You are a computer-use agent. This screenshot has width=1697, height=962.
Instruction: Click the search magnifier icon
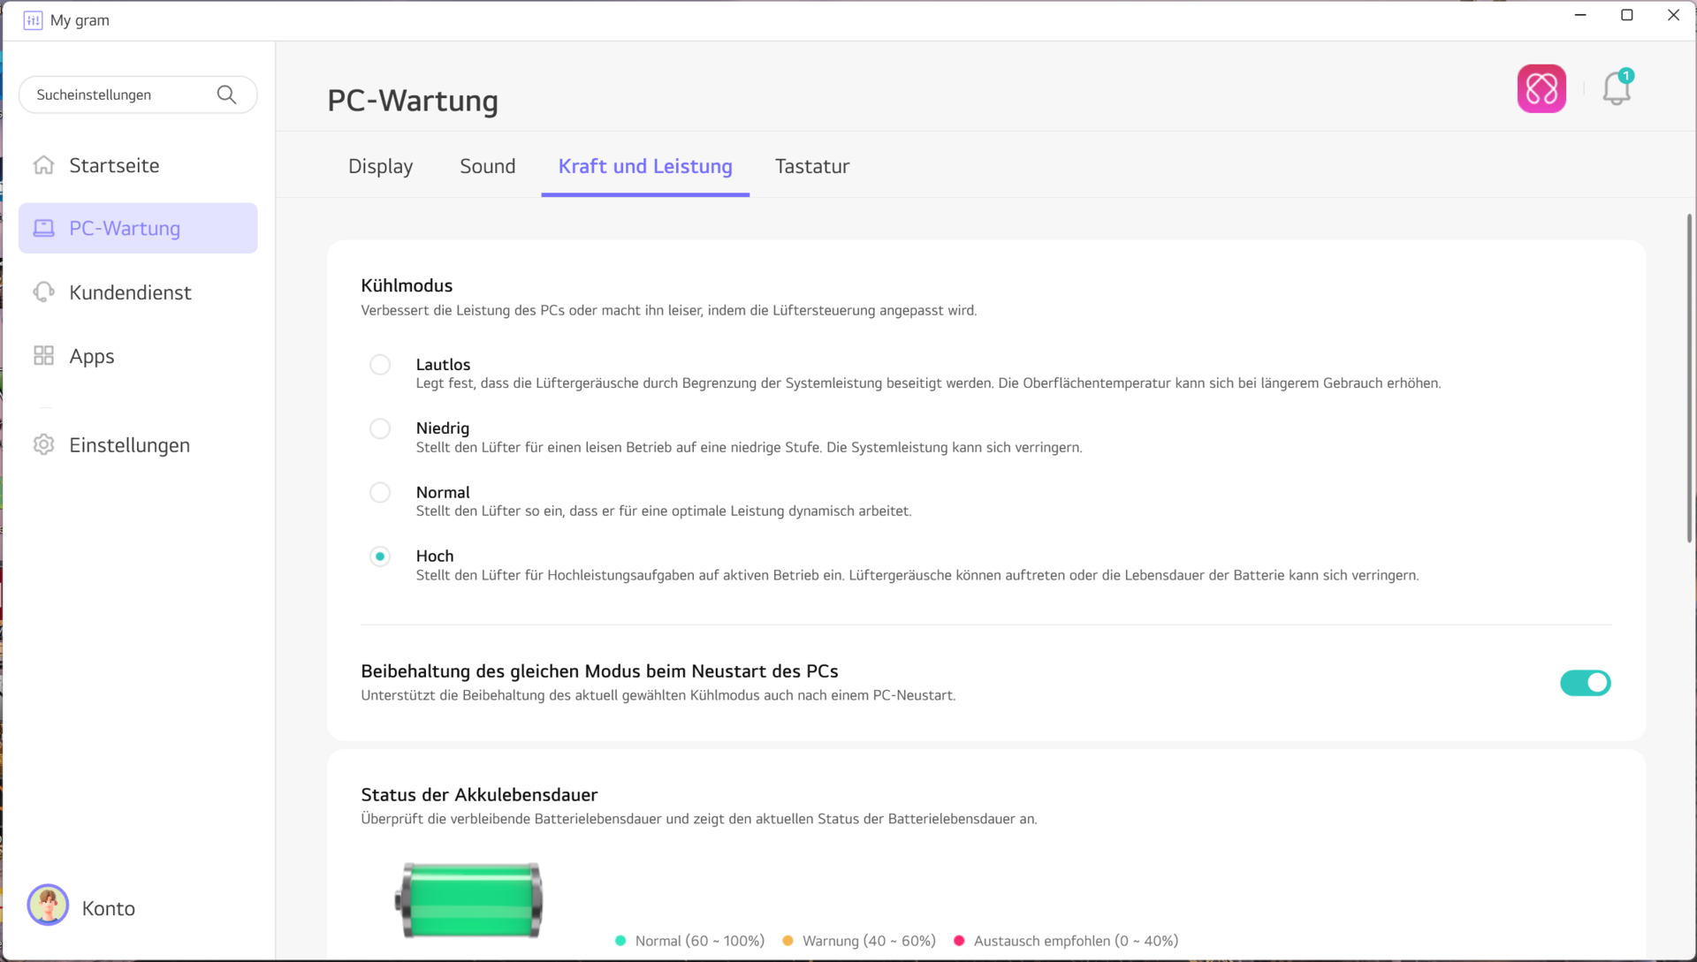point(226,95)
